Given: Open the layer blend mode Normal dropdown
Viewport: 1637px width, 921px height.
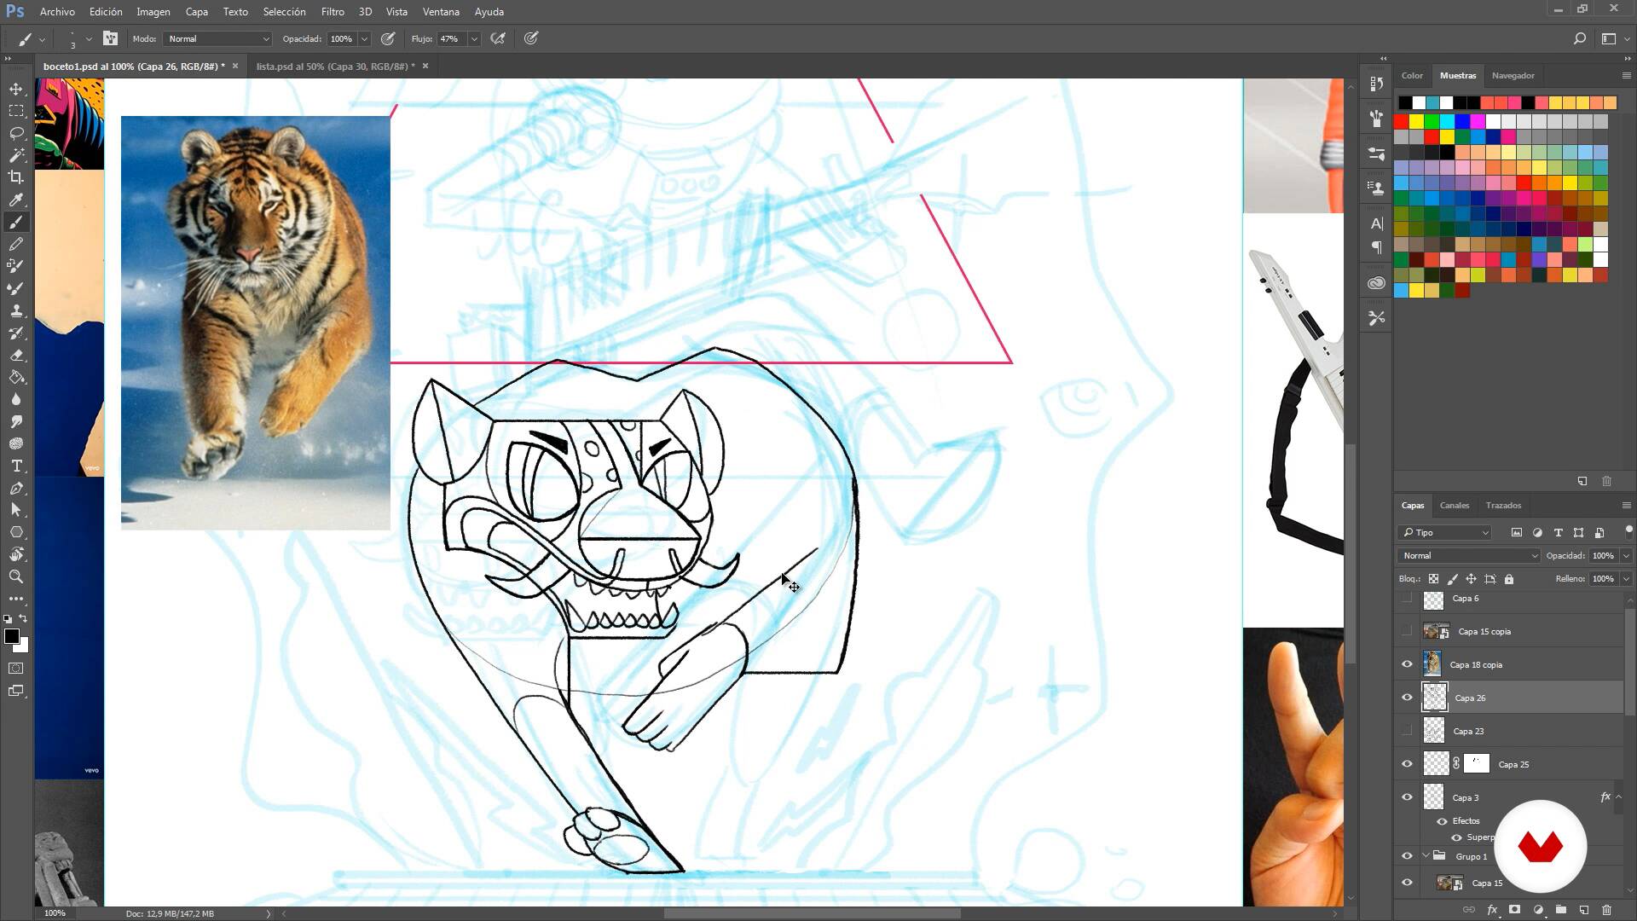Looking at the screenshot, I should (x=1468, y=555).
